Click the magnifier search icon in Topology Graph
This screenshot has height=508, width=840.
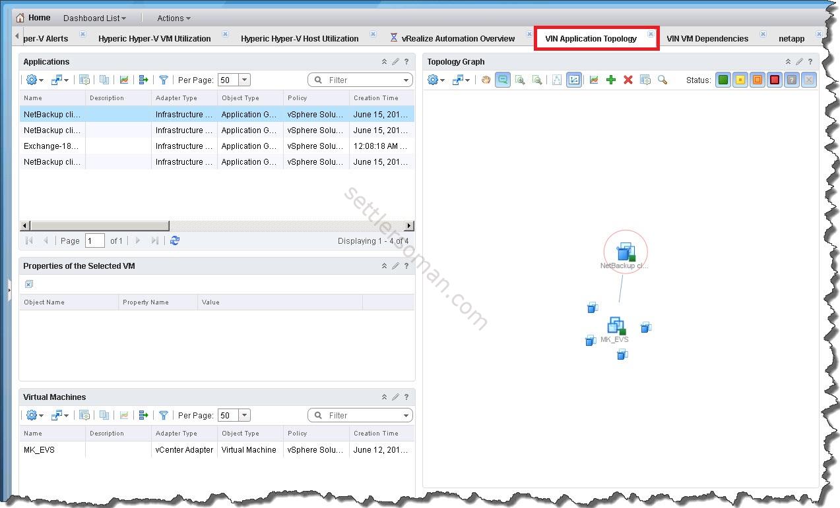662,80
